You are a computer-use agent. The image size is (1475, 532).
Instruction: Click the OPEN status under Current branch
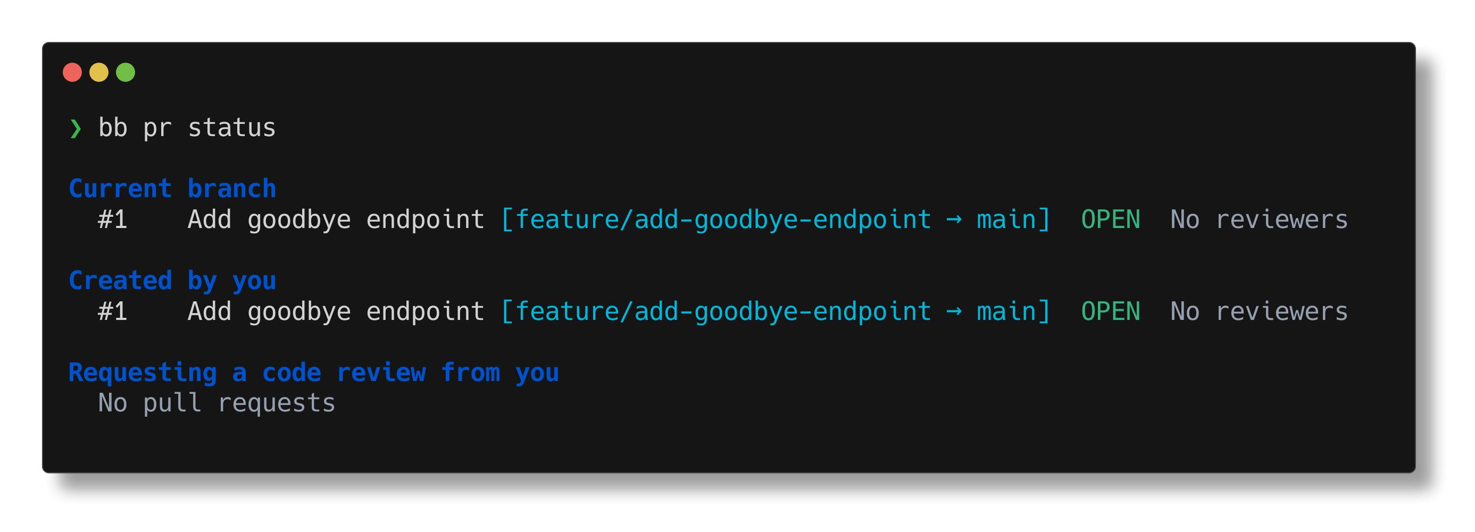(x=1110, y=219)
